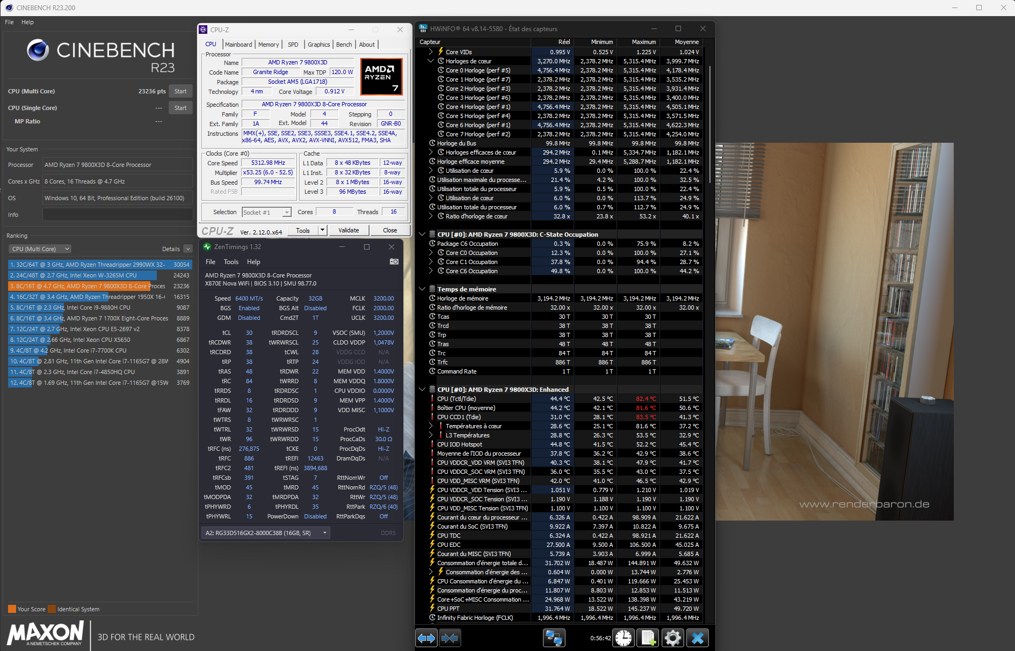Image resolution: width=1015 pixels, height=651 pixels.
Task: Click the blue X close sensors icon
Action: point(698,638)
